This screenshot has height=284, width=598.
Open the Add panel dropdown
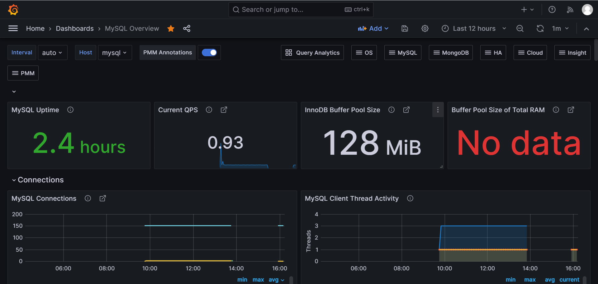[373, 28]
